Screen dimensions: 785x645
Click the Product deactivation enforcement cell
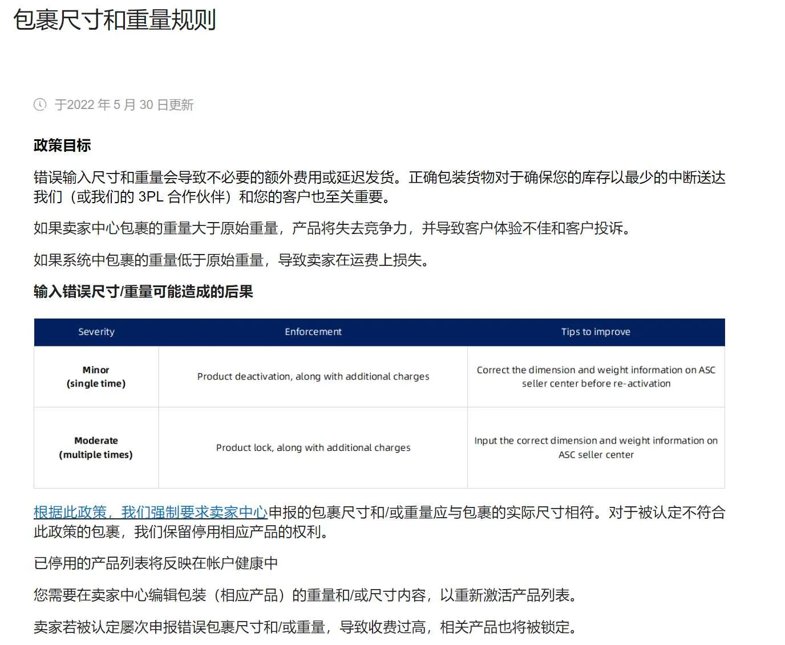[313, 376]
